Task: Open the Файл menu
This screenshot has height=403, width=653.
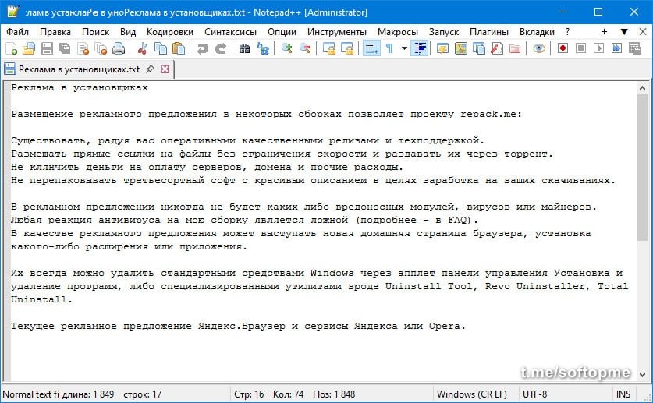Action: click(17, 32)
